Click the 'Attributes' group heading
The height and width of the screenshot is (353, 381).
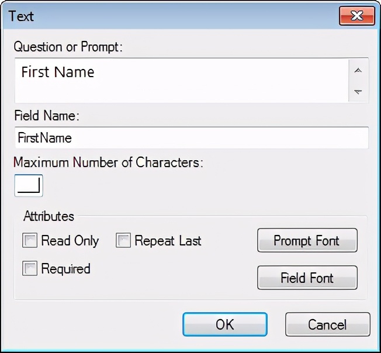click(x=49, y=216)
